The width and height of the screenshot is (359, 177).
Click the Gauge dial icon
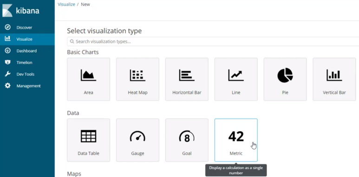pos(137,136)
